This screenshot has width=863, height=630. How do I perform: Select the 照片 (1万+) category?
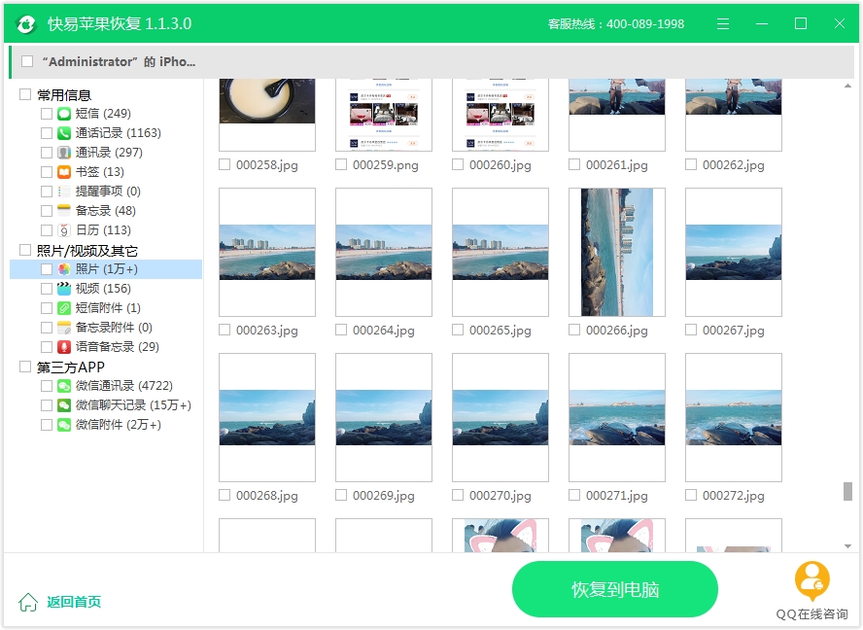[x=106, y=269]
